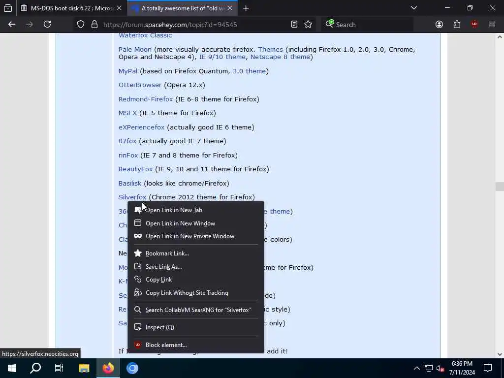Show hidden system tray icons
The image size is (504, 378).
point(416,368)
